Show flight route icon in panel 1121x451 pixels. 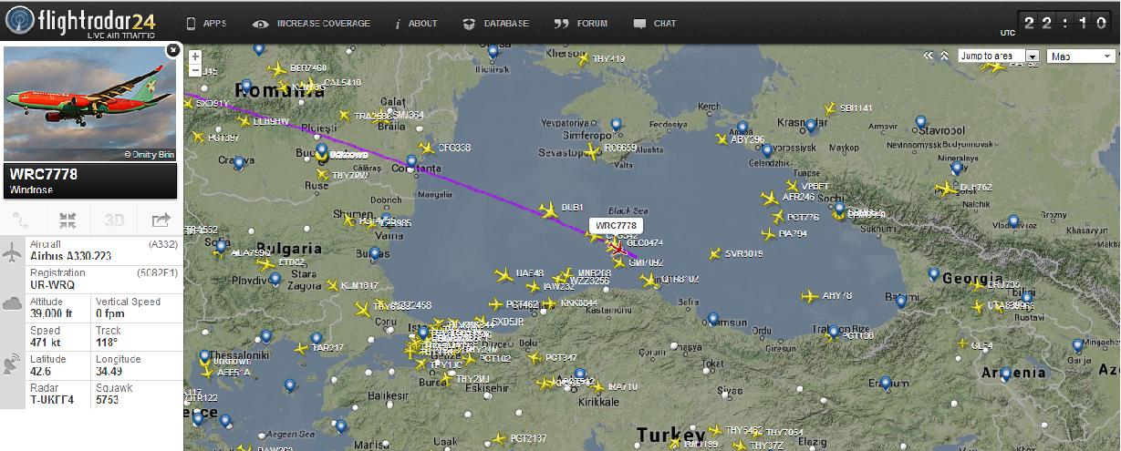coord(21,220)
